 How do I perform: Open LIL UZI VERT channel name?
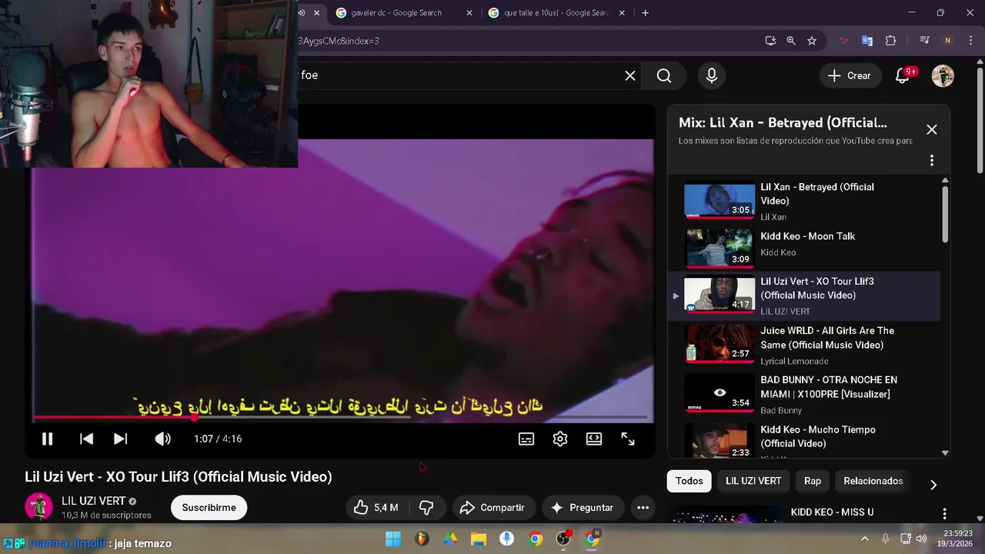coord(93,501)
